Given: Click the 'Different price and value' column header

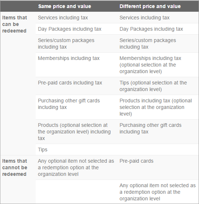Looking at the screenshot, I should 150,6.
